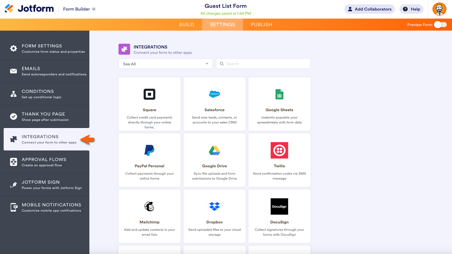The width and height of the screenshot is (452, 254).
Task: Click the search magnifier icon
Action: click(222, 64)
